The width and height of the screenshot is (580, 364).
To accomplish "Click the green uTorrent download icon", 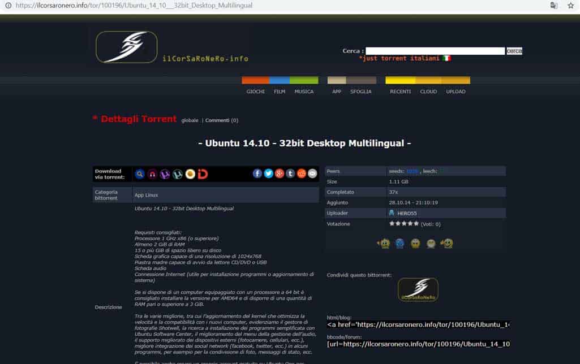I will 178,174.
